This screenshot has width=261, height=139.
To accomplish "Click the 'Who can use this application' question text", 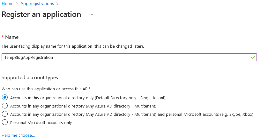I will pyautogui.click(x=46, y=89).
